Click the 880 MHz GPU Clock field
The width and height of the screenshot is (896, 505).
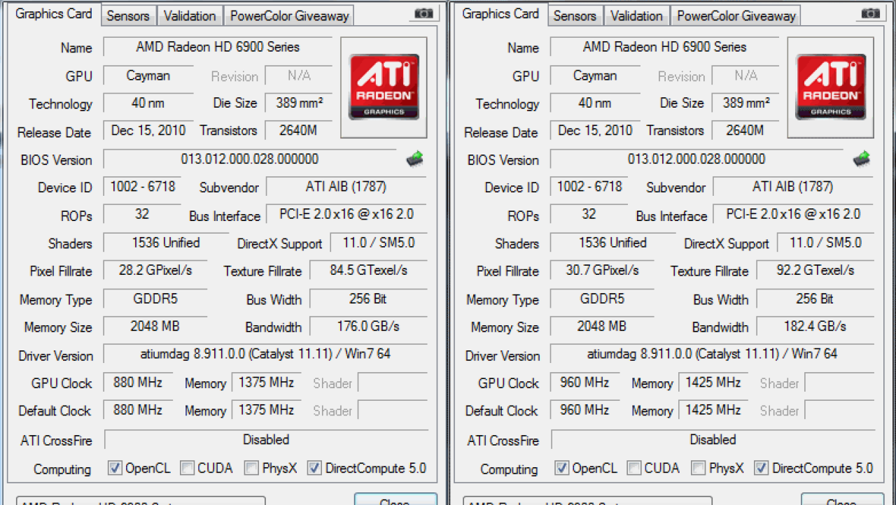(x=137, y=383)
